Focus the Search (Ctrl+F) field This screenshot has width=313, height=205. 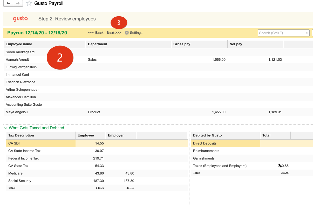[281, 33]
